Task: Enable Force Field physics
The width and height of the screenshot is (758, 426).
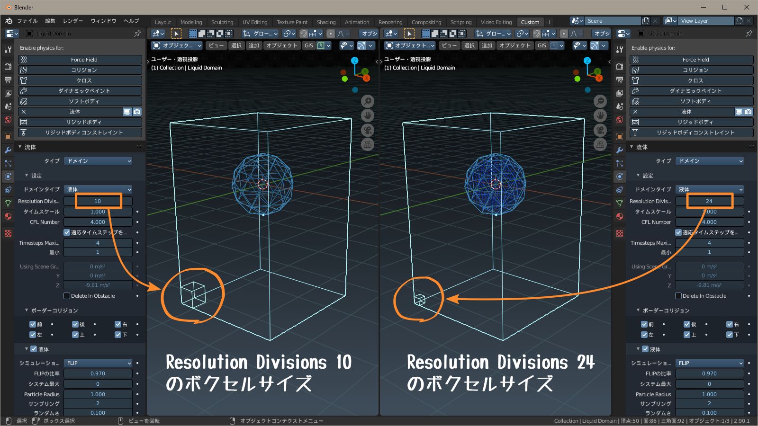Action: [x=80, y=59]
